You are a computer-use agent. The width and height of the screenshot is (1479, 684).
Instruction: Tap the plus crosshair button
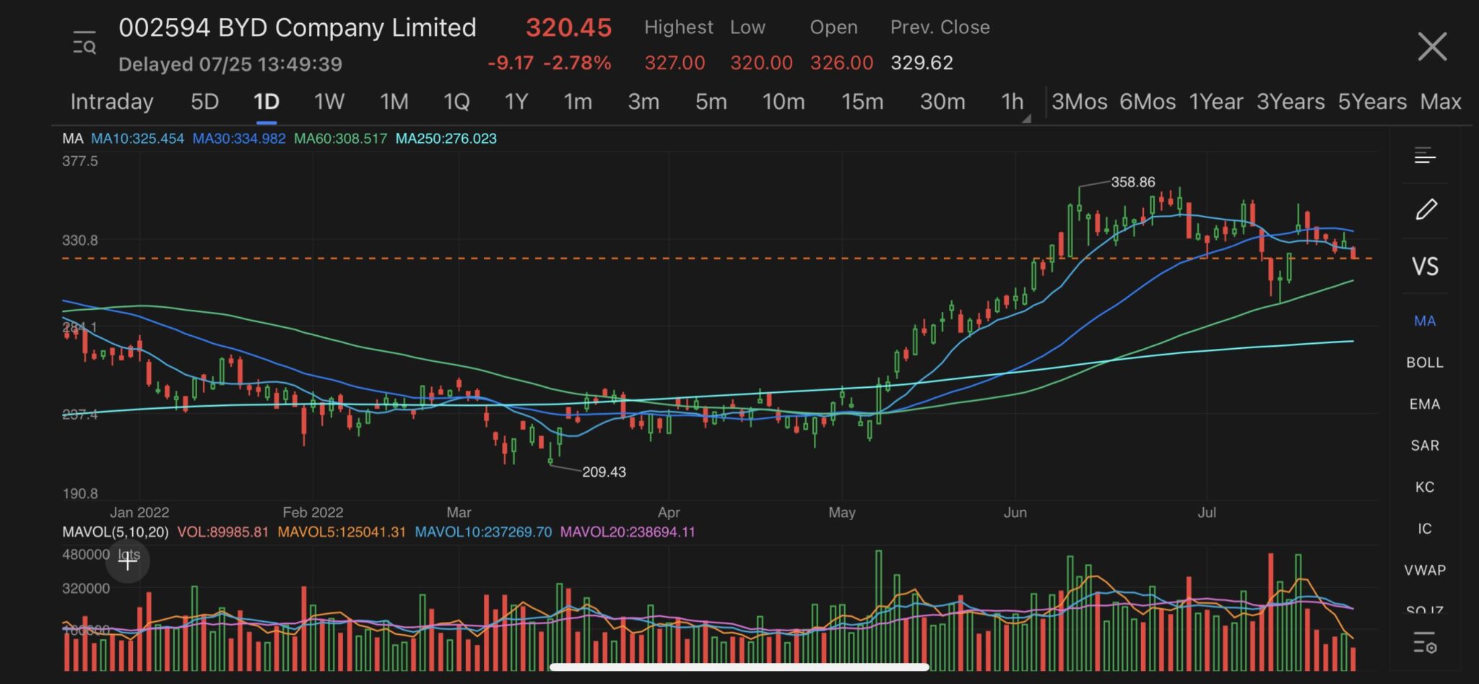(x=128, y=560)
